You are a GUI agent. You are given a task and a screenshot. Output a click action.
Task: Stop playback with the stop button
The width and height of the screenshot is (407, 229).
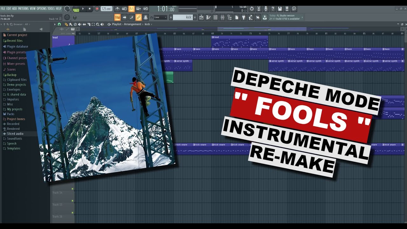[x=90, y=9]
